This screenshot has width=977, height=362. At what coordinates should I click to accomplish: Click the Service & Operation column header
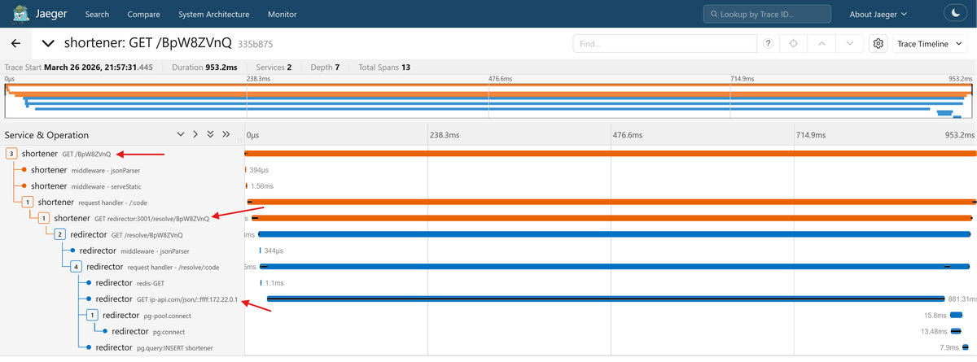click(46, 134)
